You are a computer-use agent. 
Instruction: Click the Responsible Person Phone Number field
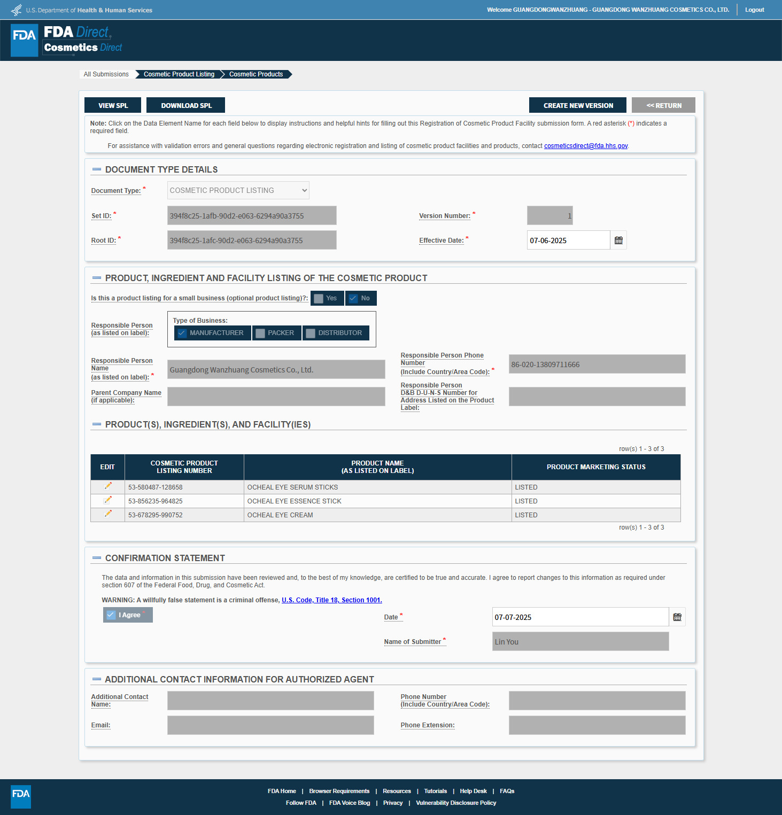597,364
